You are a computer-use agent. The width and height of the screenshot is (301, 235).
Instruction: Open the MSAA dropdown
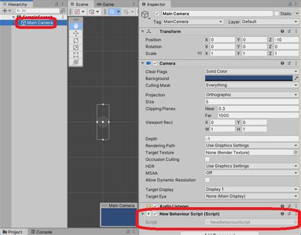[252, 173]
